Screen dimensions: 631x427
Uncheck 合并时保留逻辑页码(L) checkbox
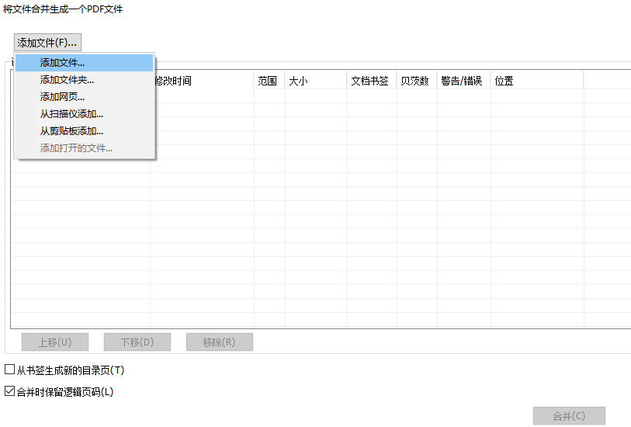(9, 391)
